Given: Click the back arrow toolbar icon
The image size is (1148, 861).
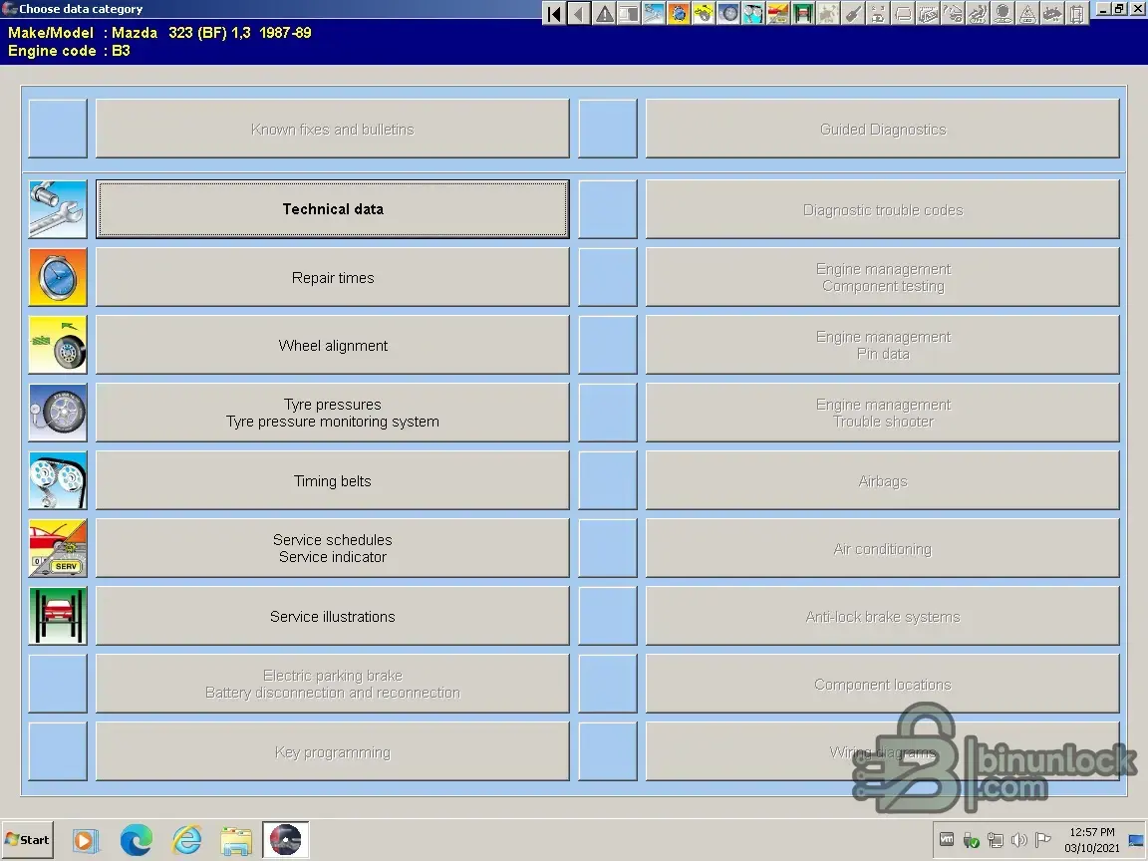Looking at the screenshot, I should tap(579, 13).
